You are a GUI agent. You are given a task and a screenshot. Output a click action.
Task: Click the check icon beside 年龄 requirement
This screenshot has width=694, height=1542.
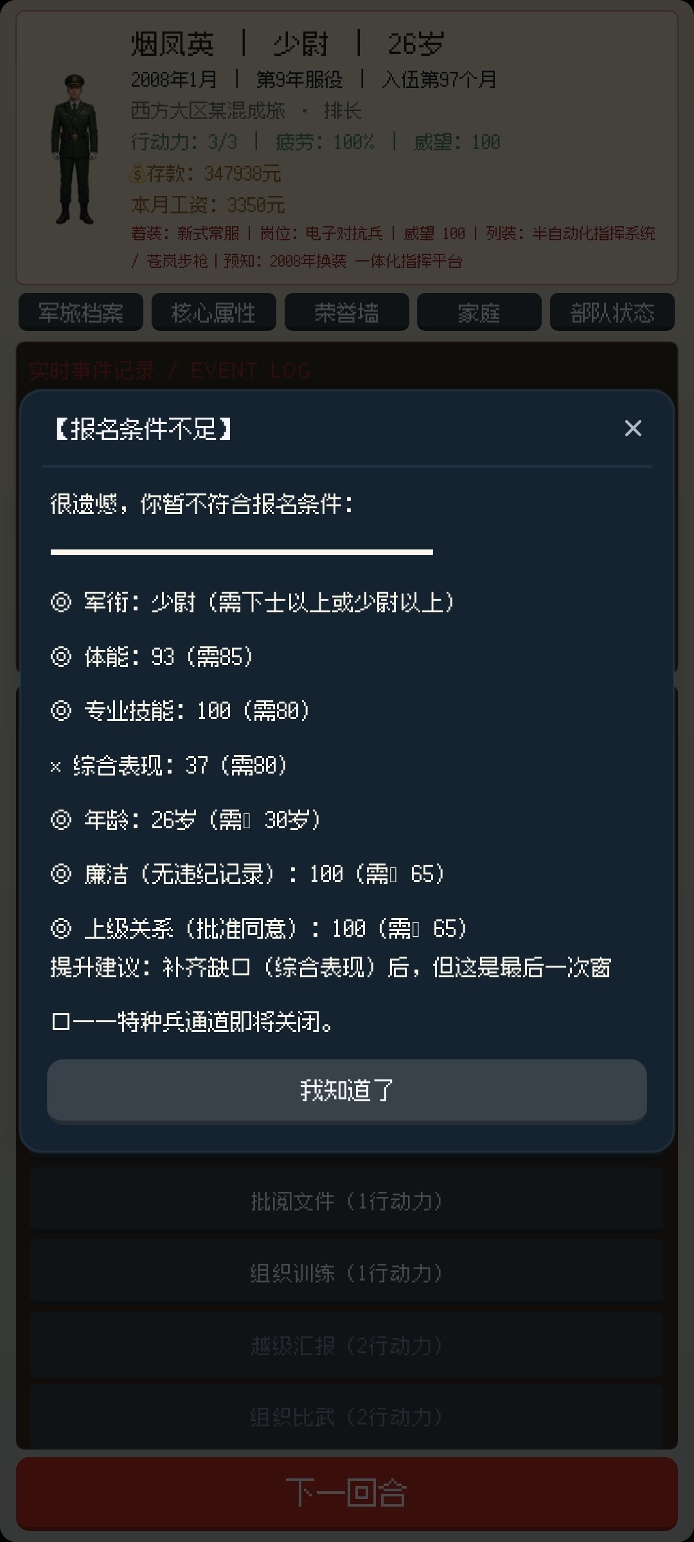pos(61,820)
